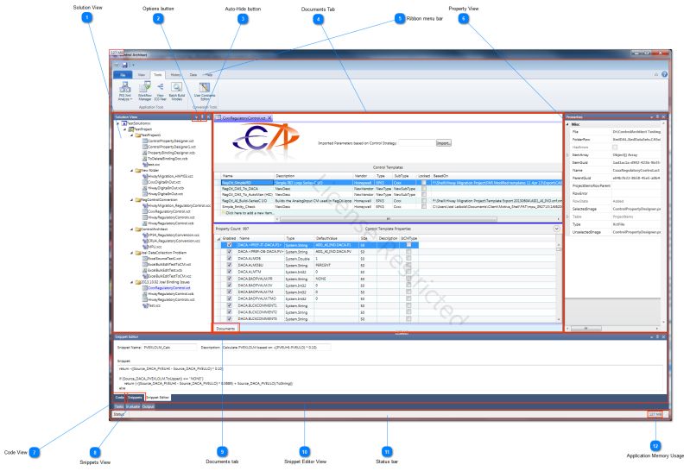
Task: Select RegCtl_AI_Build-SeriesC I/O template row
Action: (391, 200)
